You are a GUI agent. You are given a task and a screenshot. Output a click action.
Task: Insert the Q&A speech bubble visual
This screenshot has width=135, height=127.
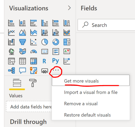click(22, 71)
